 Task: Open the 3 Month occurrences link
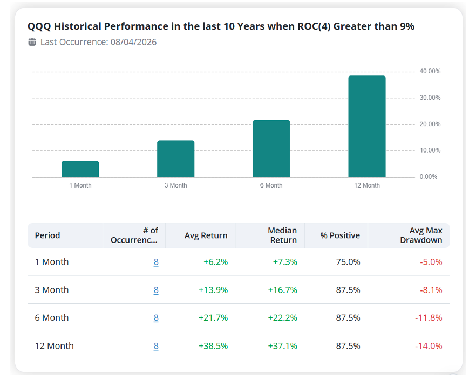(156, 290)
